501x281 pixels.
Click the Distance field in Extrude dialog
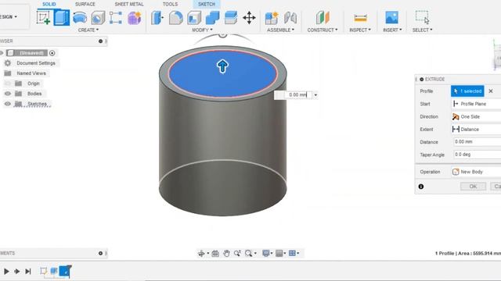(x=477, y=142)
